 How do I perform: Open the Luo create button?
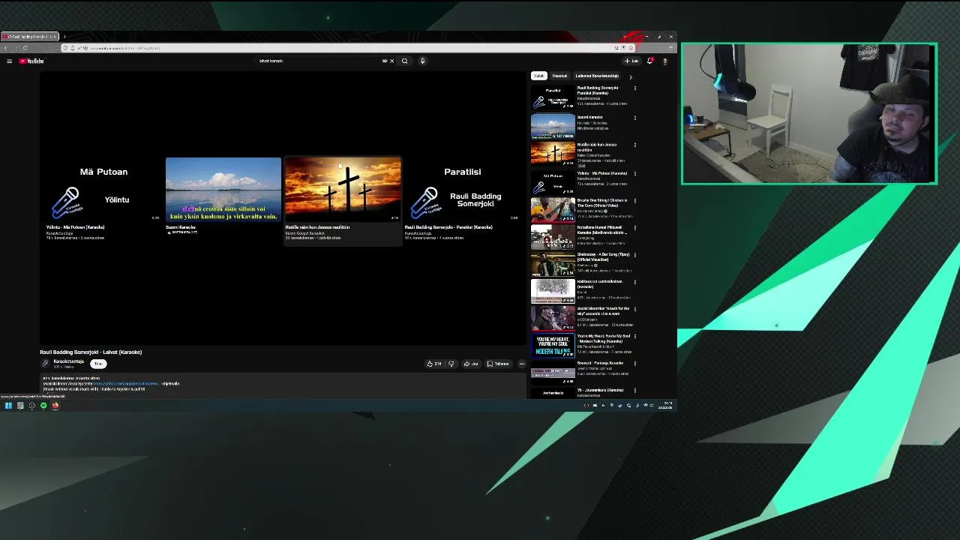(x=631, y=61)
